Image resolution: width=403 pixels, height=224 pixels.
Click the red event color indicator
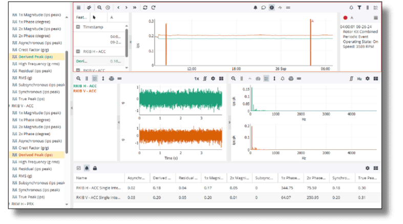tap(345, 17)
